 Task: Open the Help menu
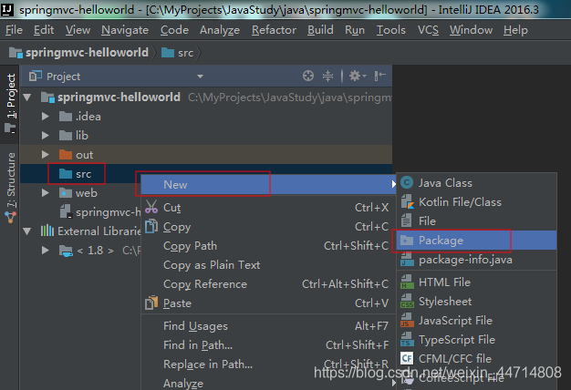[515, 30]
